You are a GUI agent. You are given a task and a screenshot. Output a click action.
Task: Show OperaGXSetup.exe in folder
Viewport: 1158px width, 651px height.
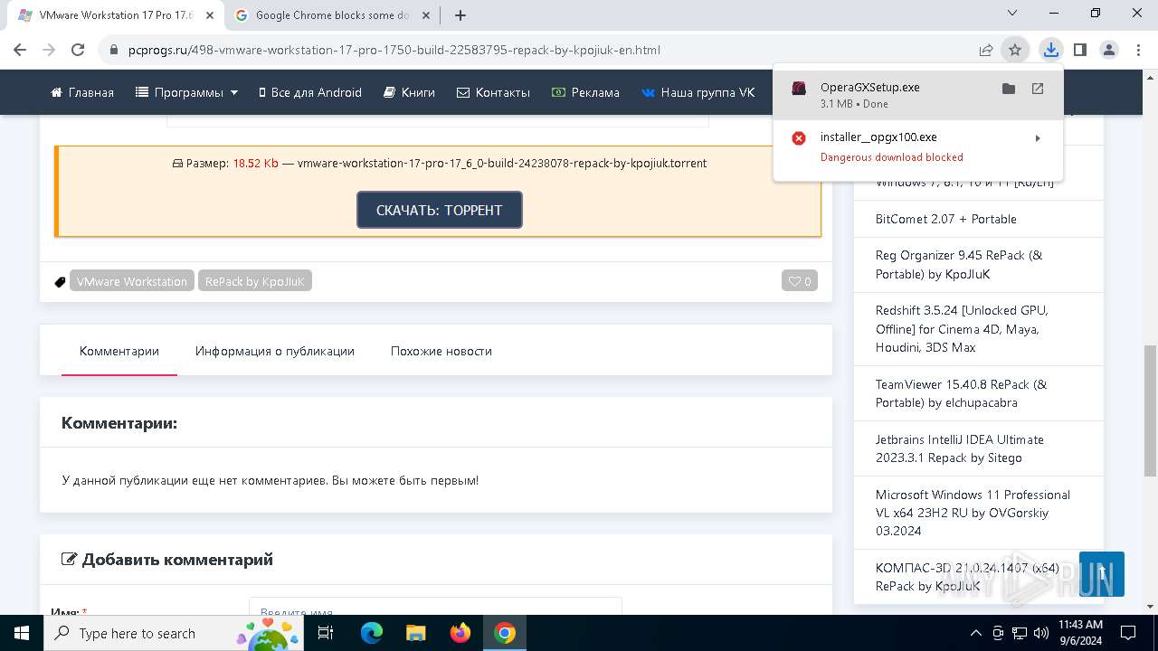[1009, 88]
